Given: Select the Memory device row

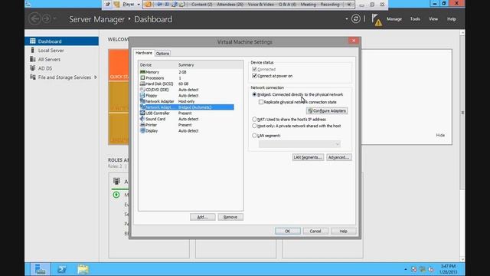Looking at the screenshot, I should (187, 72).
